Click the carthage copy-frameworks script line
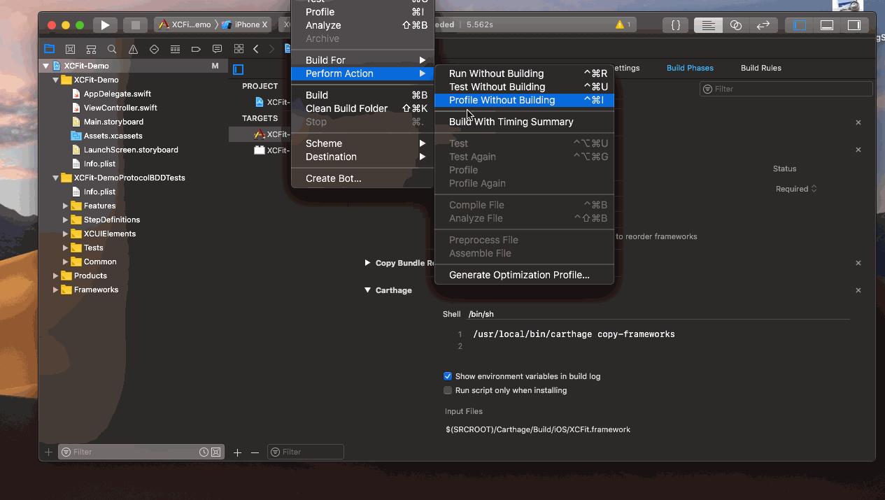The width and height of the screenshot is (885, 500). click(574, 334)
